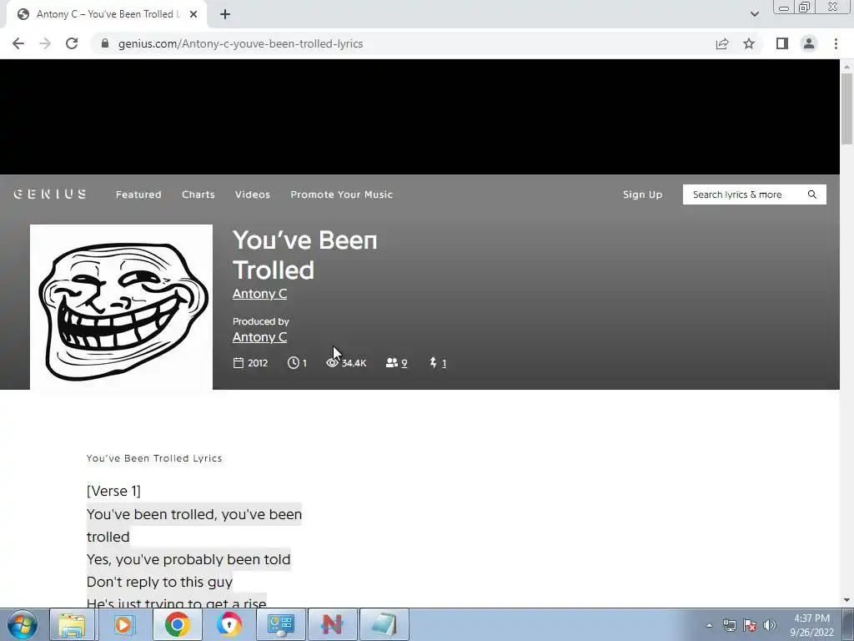The height and width of the screenshot is (641, 854).
Task: Share this page via address bar icon
Action: 722,43
